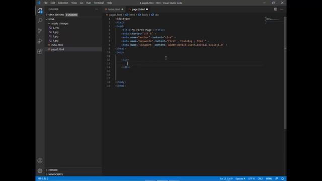Viewport: 322px width, 181px height.
Task: Click the meta viewport line
Action: click(x=174, y=45)
